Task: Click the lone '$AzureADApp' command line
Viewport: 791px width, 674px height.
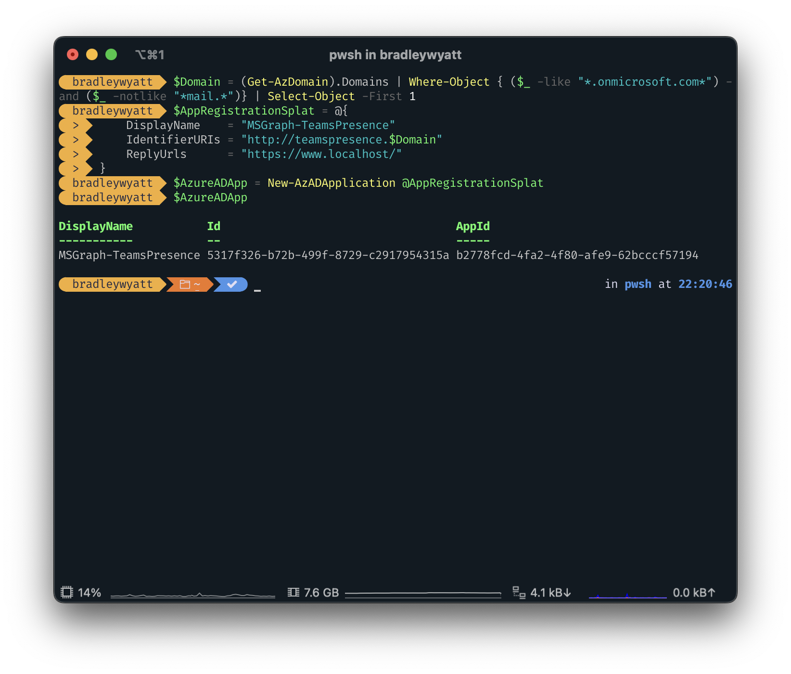Action: point(210,197)
